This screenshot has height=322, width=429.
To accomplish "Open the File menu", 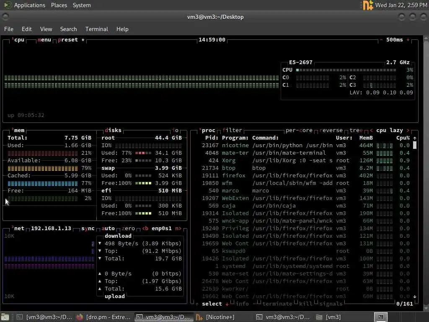I will point(9,29).
